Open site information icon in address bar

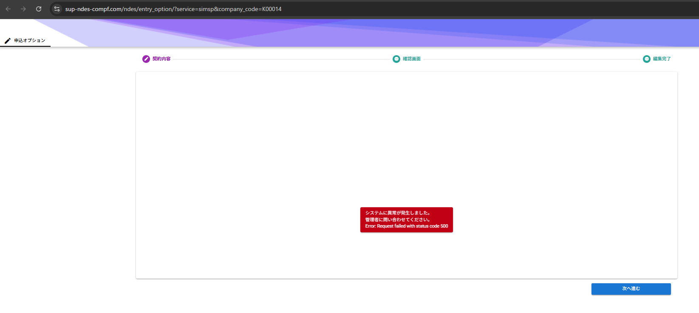(57, 9)
